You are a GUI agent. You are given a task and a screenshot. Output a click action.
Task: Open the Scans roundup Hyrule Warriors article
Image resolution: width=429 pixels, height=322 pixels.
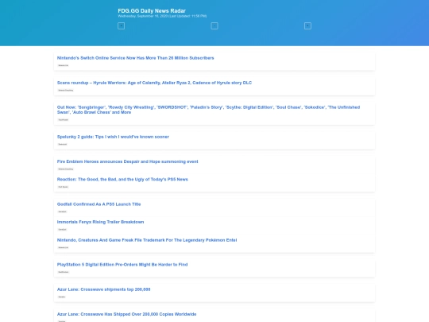[x=154, y=83]
